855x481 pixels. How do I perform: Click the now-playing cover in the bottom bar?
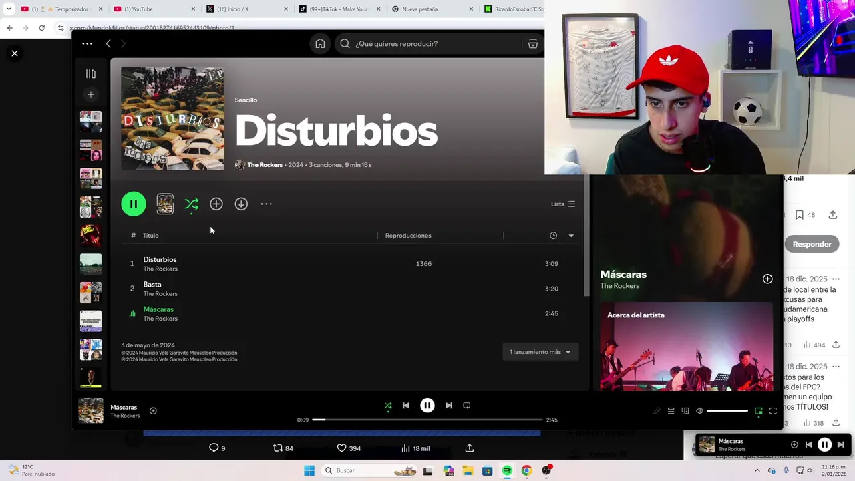click(91, 411)
